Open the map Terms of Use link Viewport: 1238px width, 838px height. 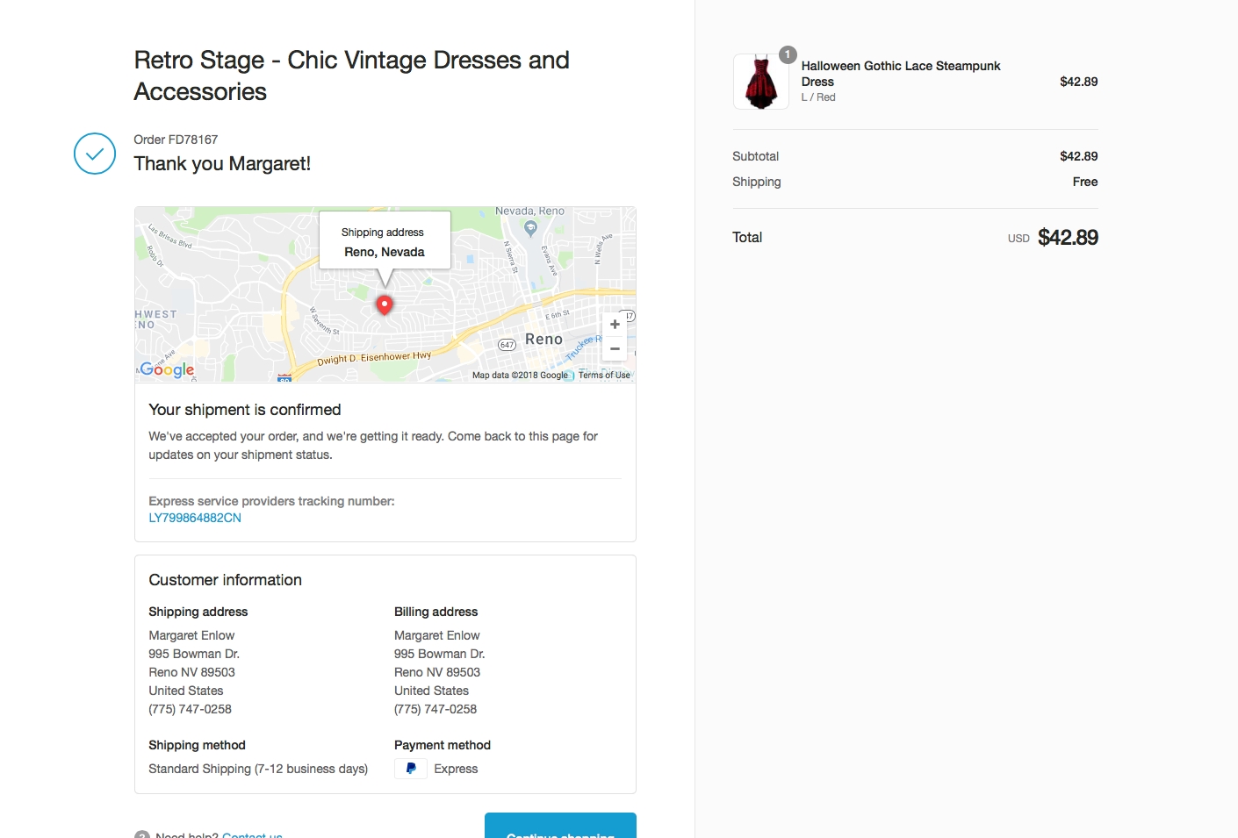[x=604, y=376]
